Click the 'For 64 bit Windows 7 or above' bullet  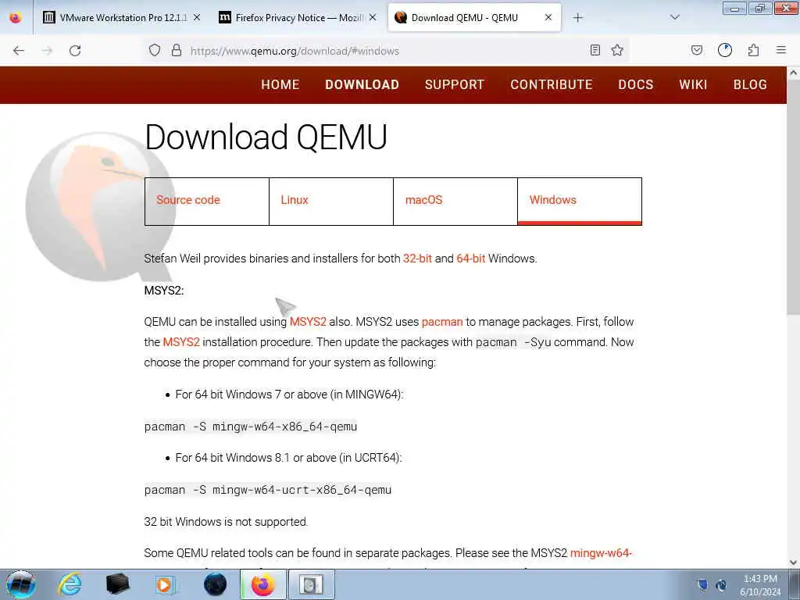[x=289, y=395]
